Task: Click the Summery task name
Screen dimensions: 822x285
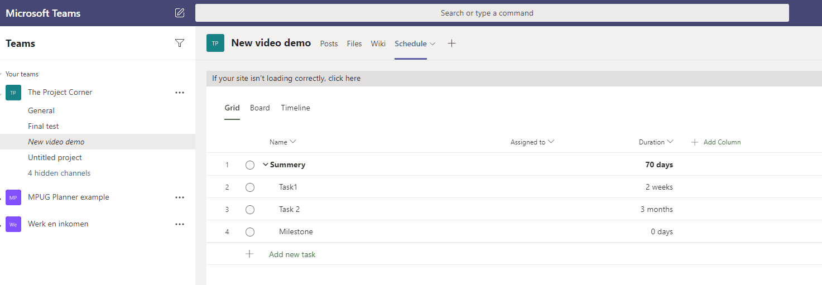Action: point(287,165)
